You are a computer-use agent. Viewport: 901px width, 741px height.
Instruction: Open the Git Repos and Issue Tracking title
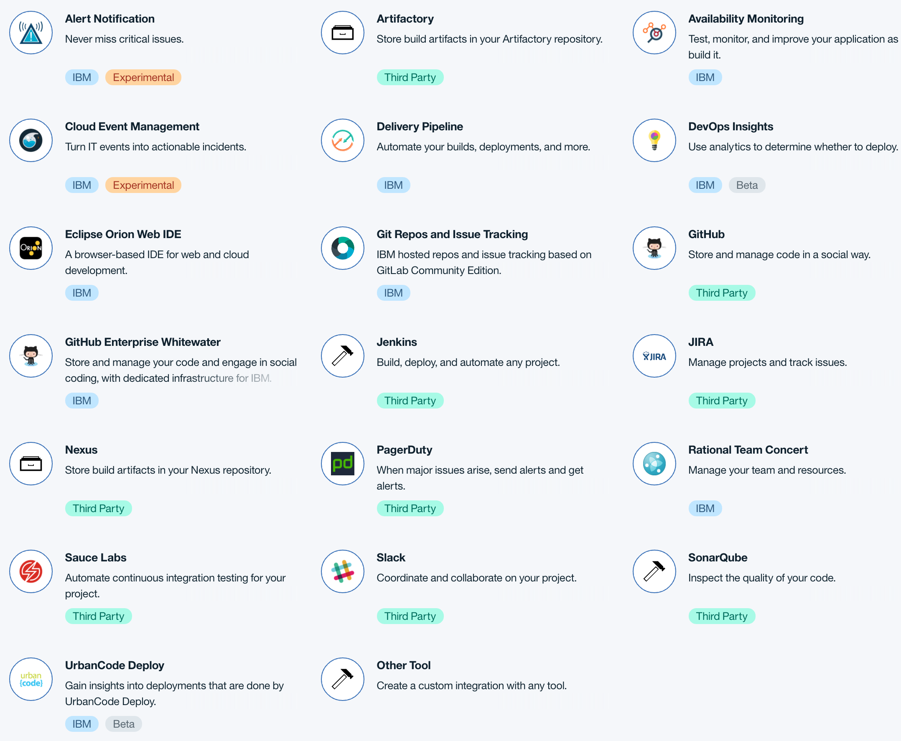452,234
